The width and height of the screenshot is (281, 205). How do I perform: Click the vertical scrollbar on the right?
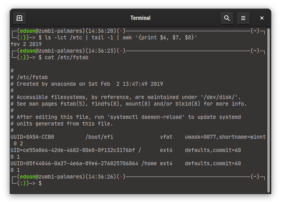tap(269, 109)
